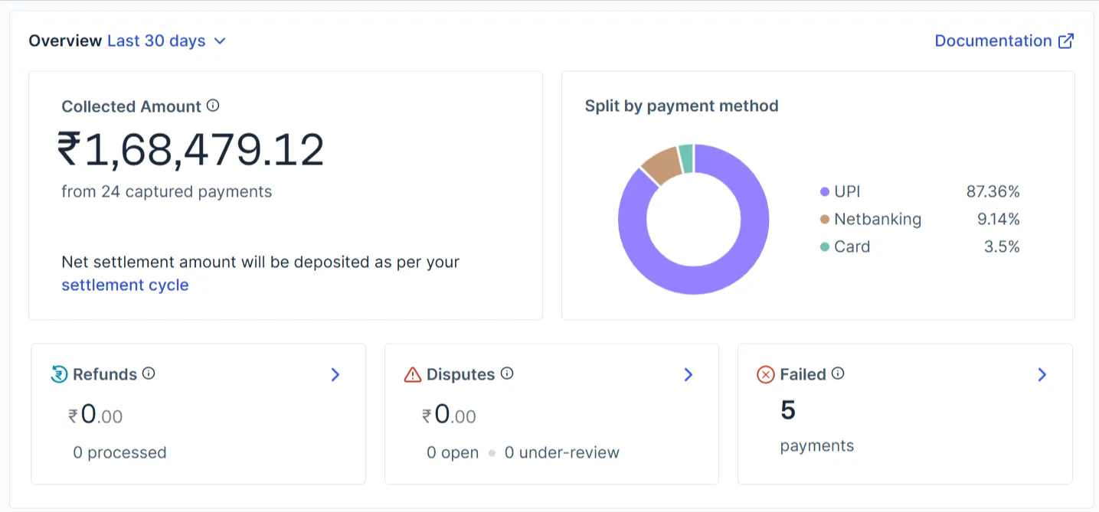The width and height of the screenshot is (1099, 512).
Task: Open Failed payments details chevron
Action: coord(1042,374)
